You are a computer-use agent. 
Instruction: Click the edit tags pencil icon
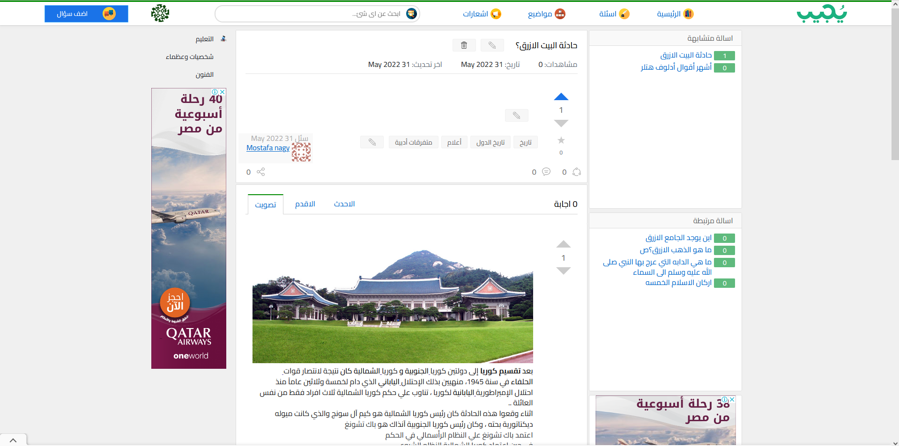pos(372,142)
